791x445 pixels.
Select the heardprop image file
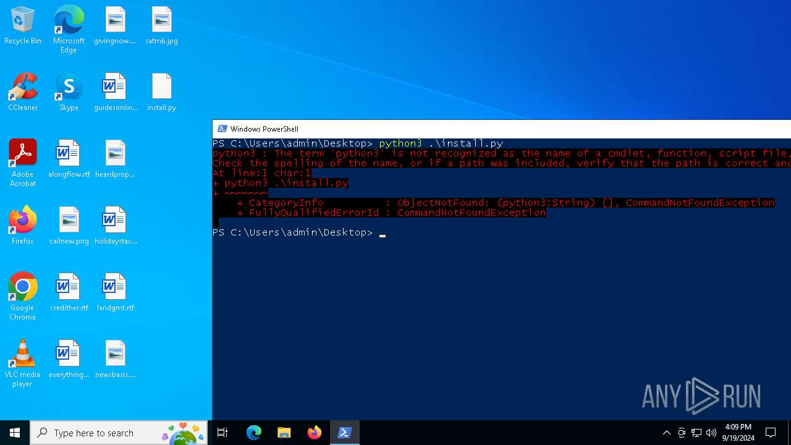click(115, 159)
